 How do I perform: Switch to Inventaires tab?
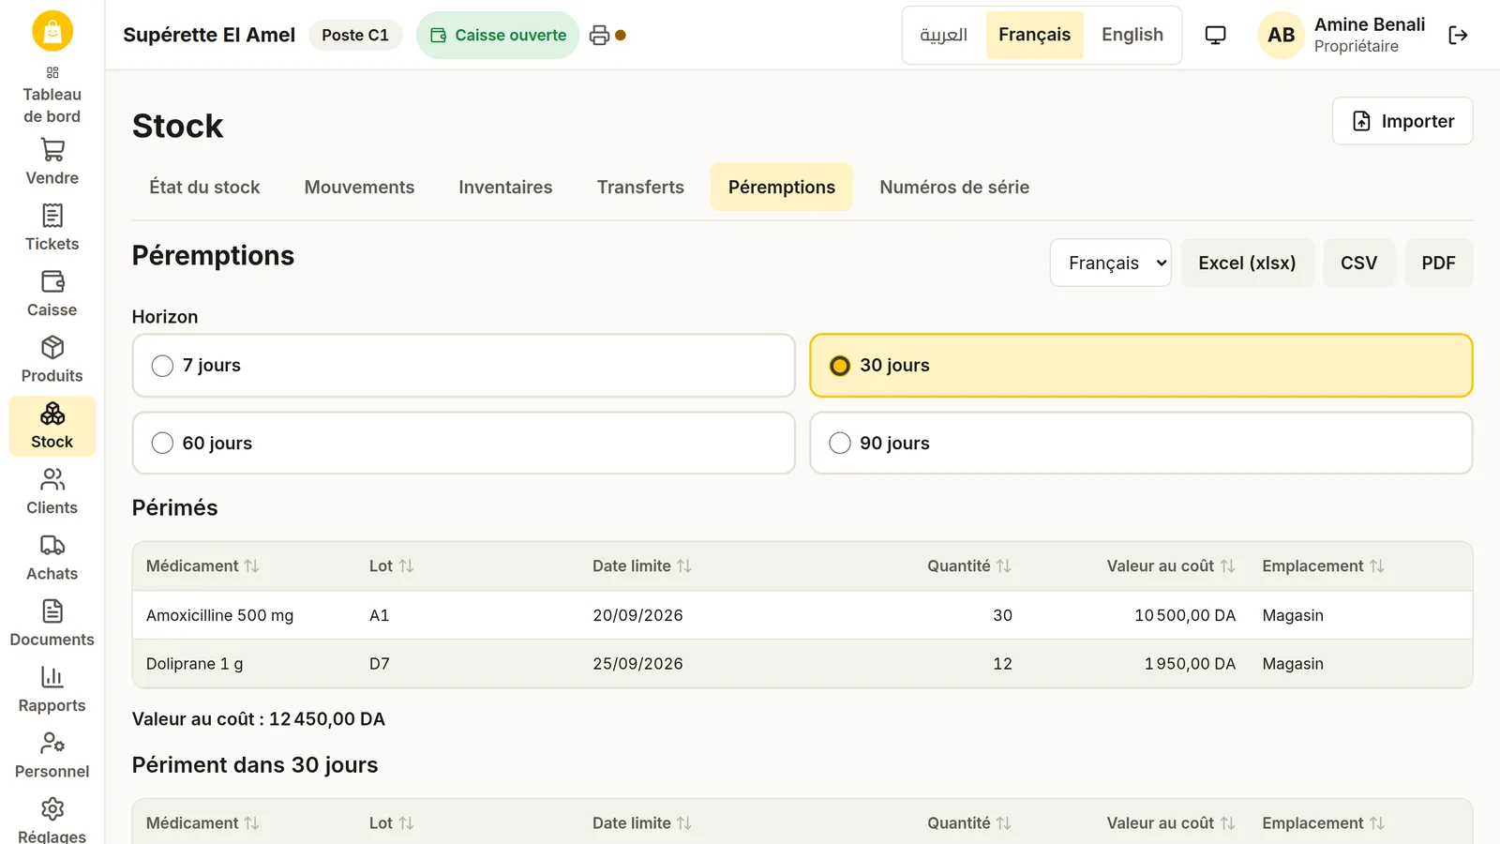505,187
